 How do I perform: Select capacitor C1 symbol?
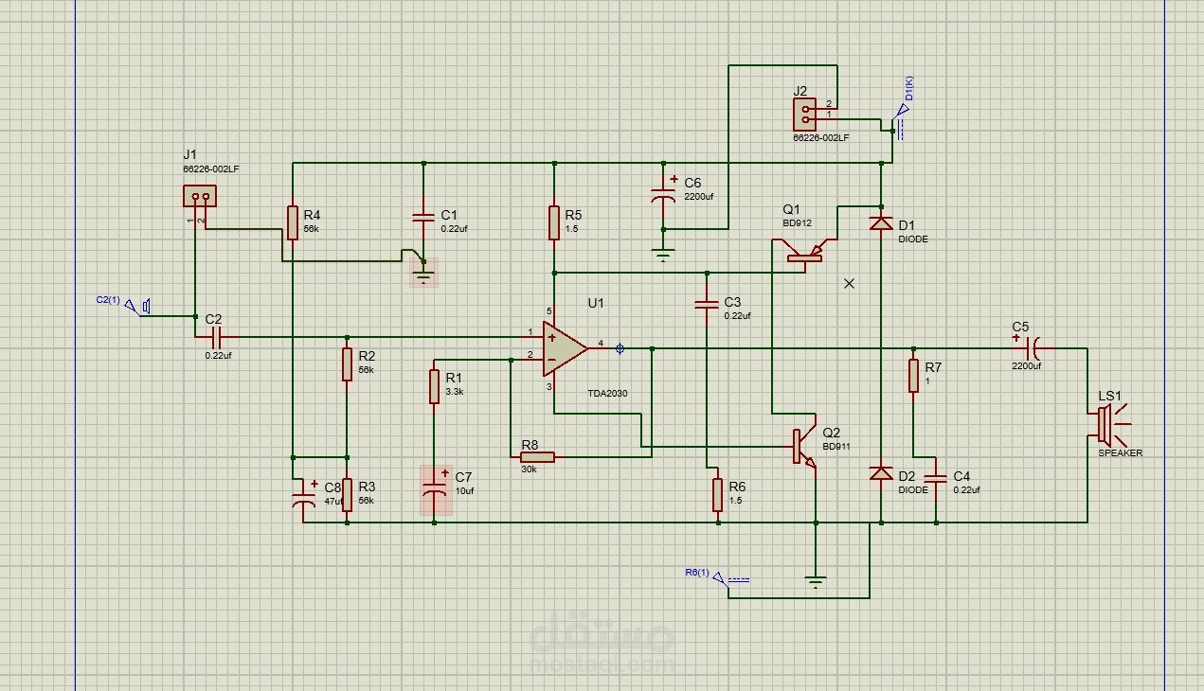[423, 218]
